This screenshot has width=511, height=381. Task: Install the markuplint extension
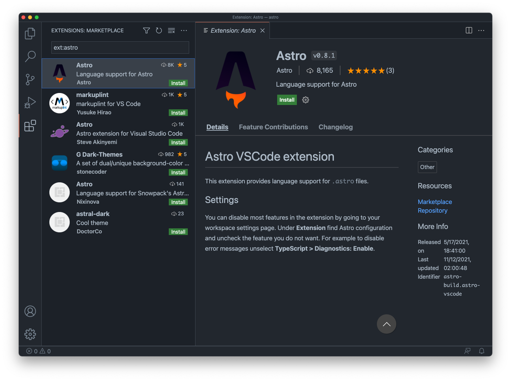(x=178, y=113)
